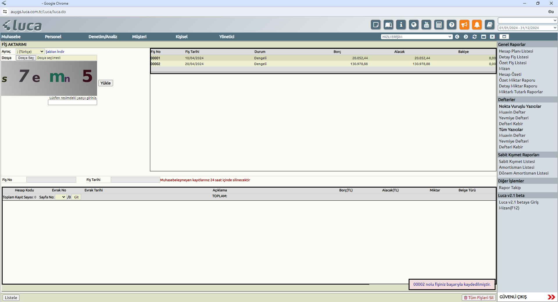Image resolution: width=558 pixels, height=302 pixels.
Task: Click the password key icon in address bar
Action: tap(551, 12)
